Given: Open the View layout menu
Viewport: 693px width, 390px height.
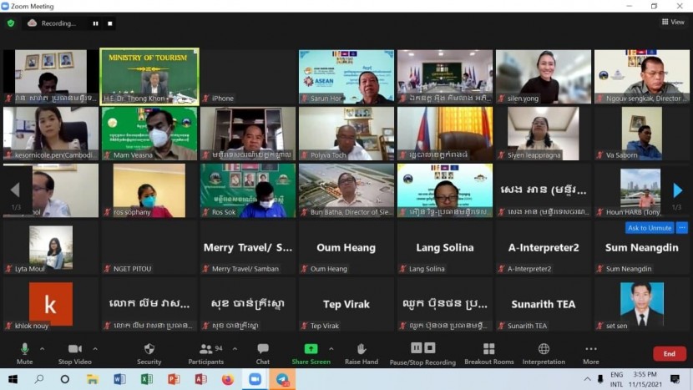Looking at the screenshot, I should [x=673, y=23].
